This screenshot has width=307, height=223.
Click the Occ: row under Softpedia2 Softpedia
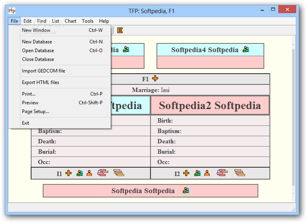(210, 162)
